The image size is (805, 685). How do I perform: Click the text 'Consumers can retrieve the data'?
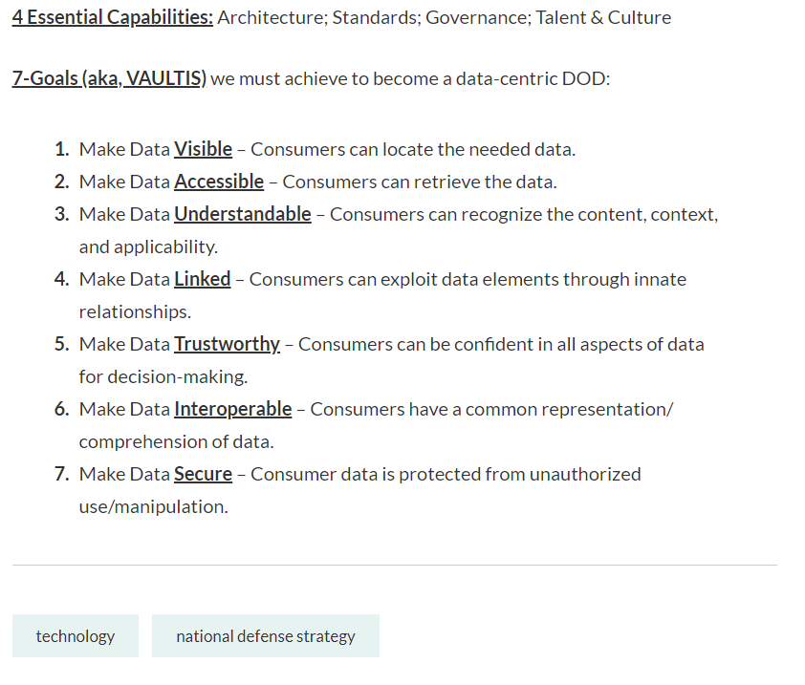(419, 182)
